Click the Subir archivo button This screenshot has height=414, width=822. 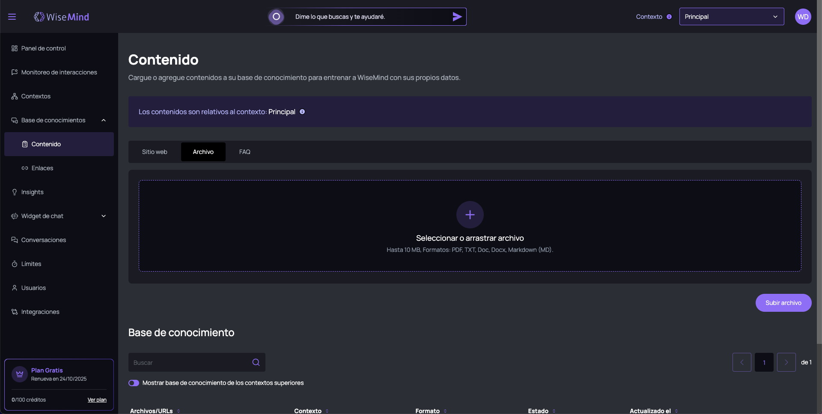pos(783,303)
